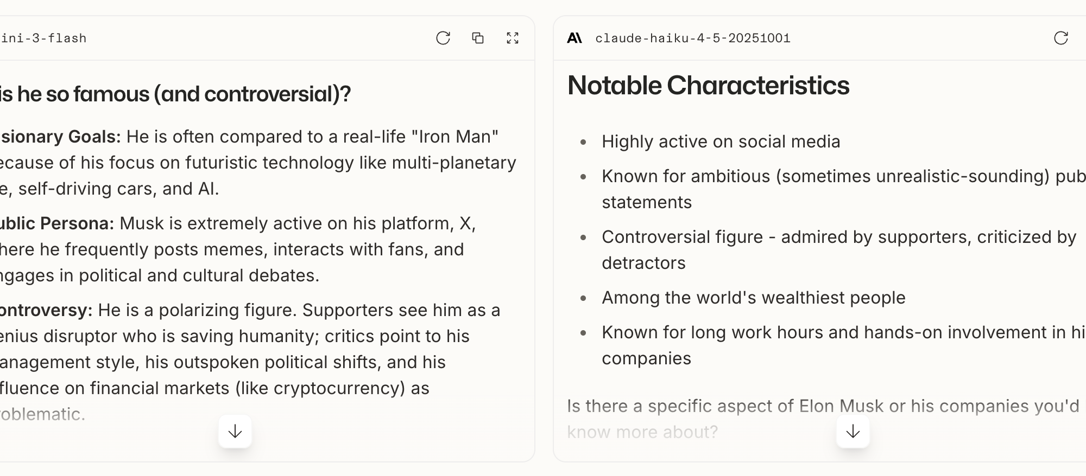Select the claude-haiku-4-5-20251001 model label
The height and width of the screenshot is (476, 1086).
coord(693,38)
